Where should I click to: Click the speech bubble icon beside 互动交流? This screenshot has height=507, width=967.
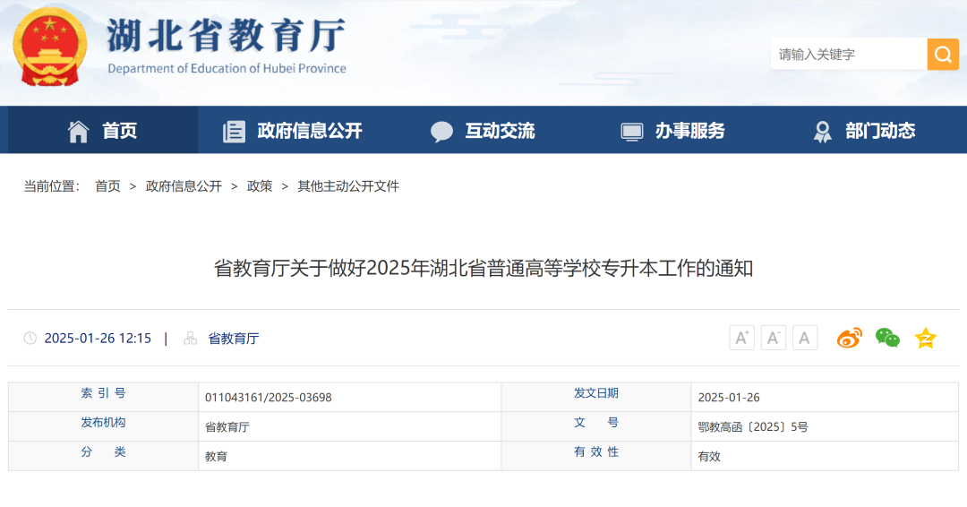[x=441, y=132]
